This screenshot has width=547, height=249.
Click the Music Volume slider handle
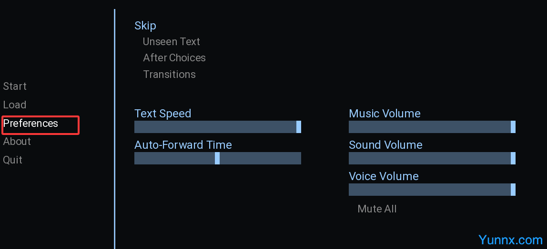[x=513, y=127]
